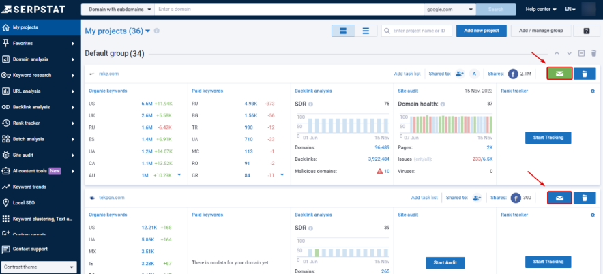Delete the nike.com project via trash icon

[585, 74]
